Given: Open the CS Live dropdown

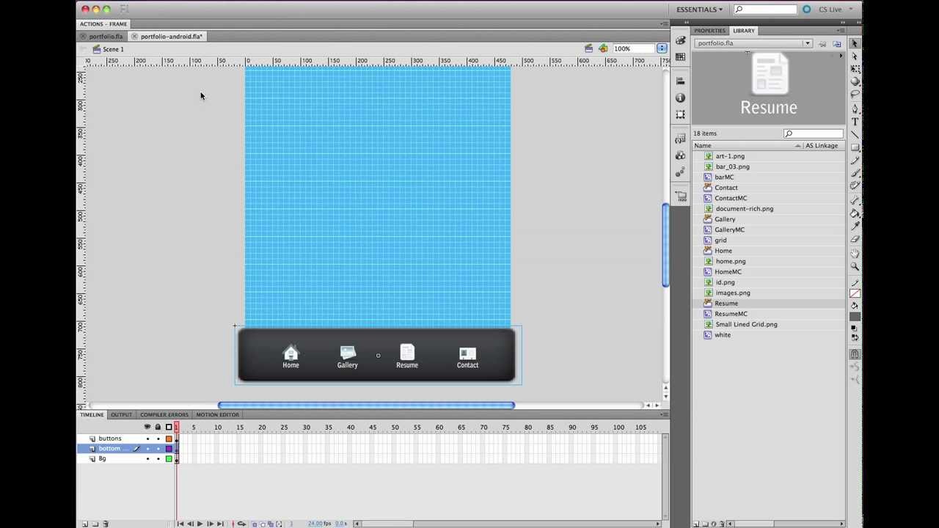Looking at the screenshot, I should (835, 10).
